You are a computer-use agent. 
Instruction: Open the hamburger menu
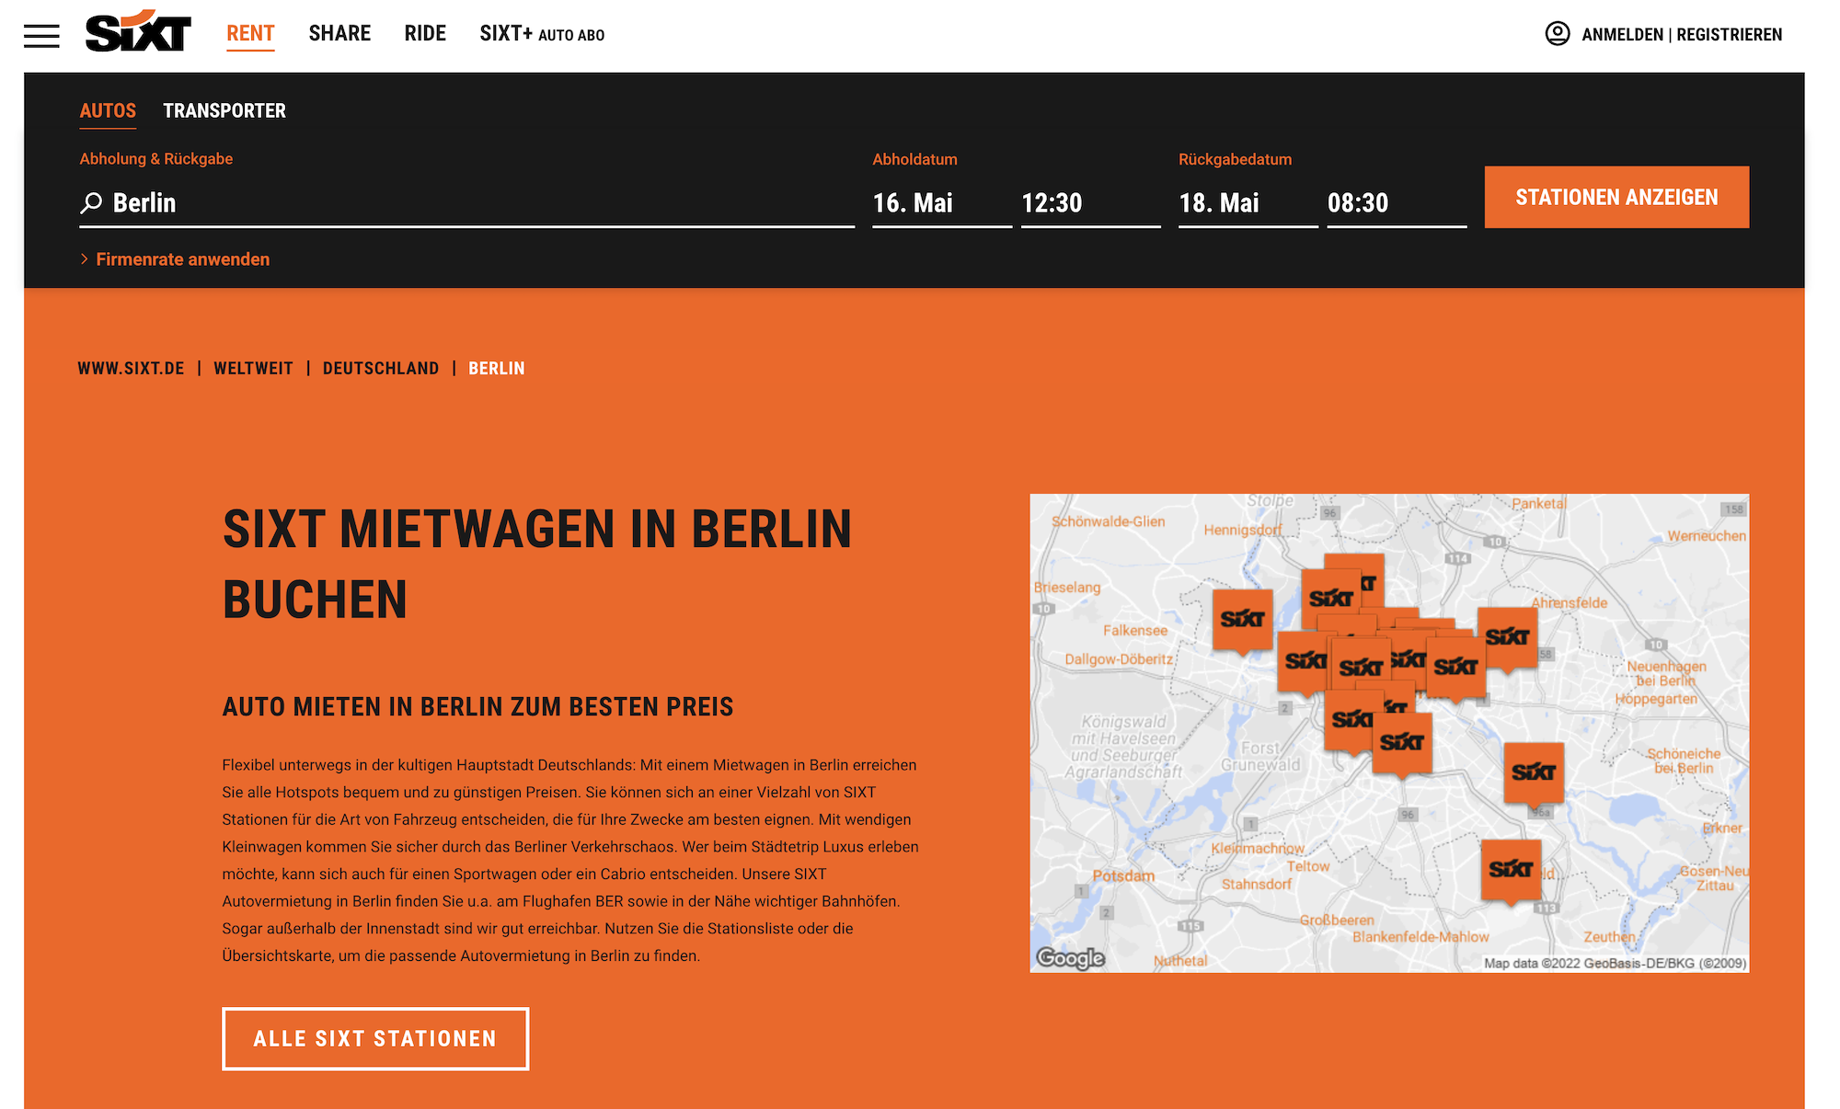pos(41,36)
